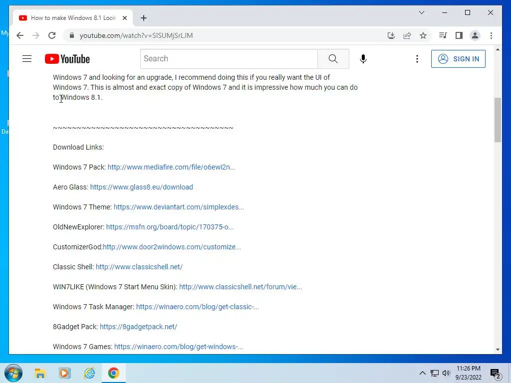511x383 pixels.
Task: Open the Aero Glass glass8.eu download link
Action: tap(141, 187)
